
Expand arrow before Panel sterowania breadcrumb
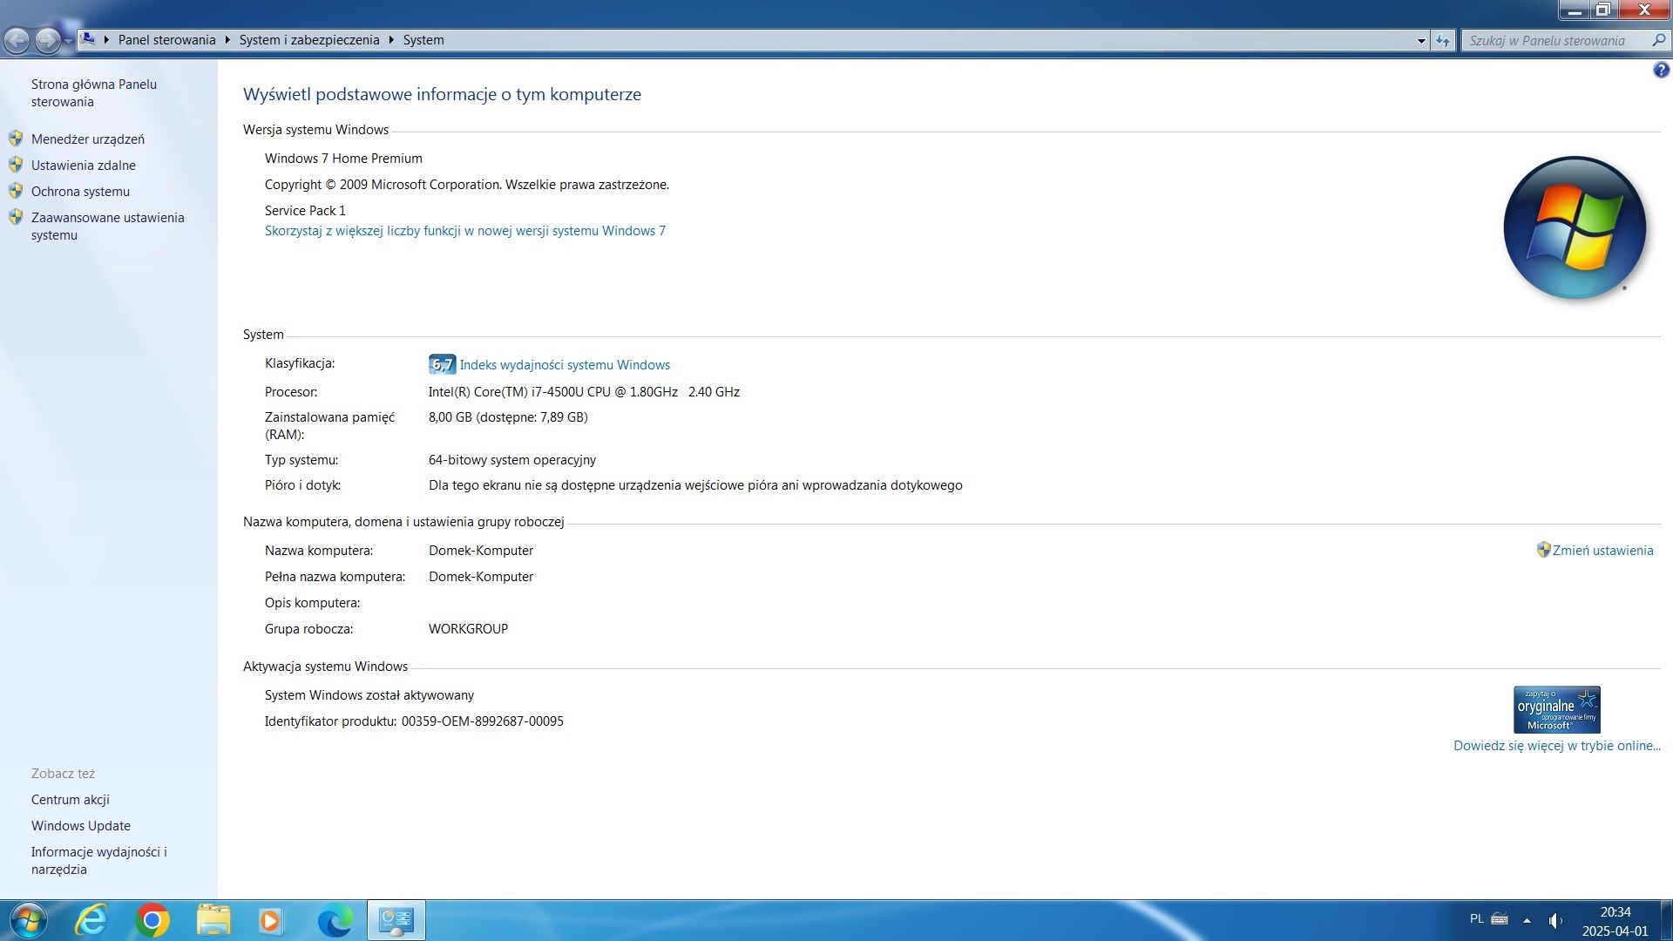(x=106, y=40)
